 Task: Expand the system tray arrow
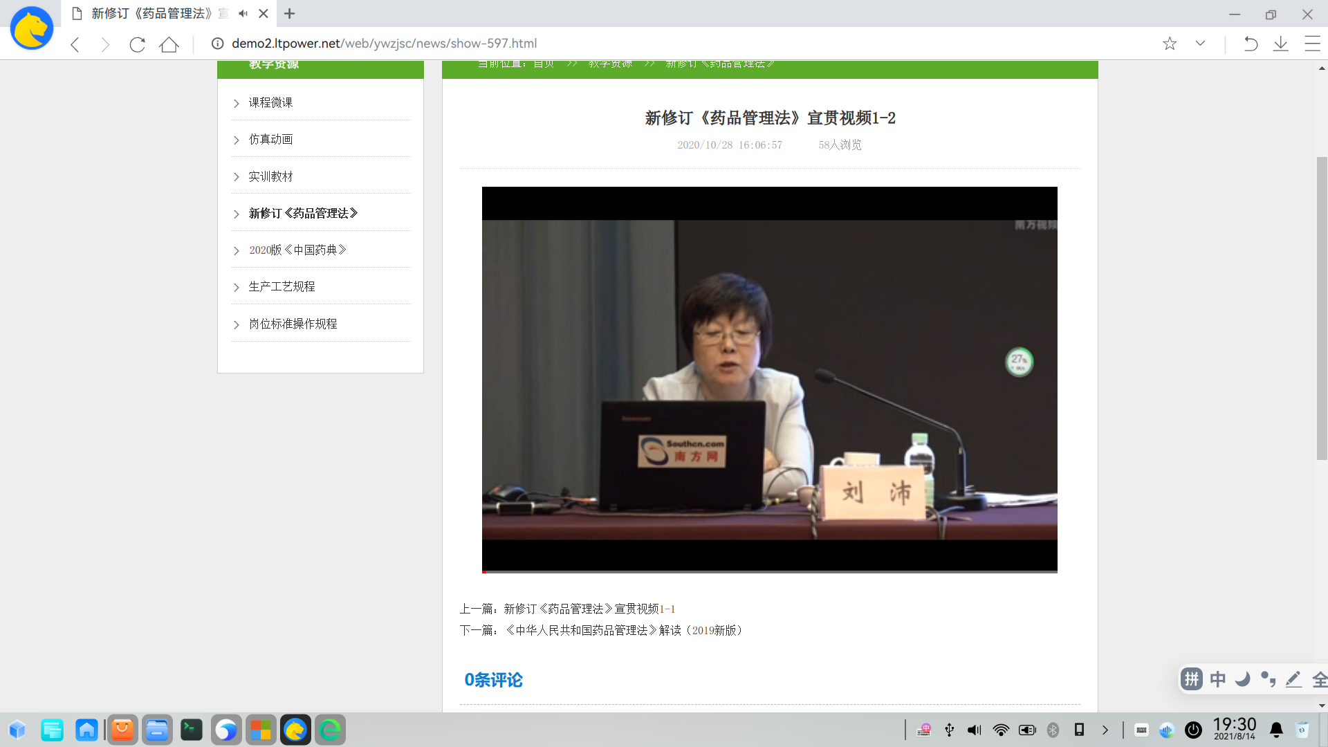1105,730
